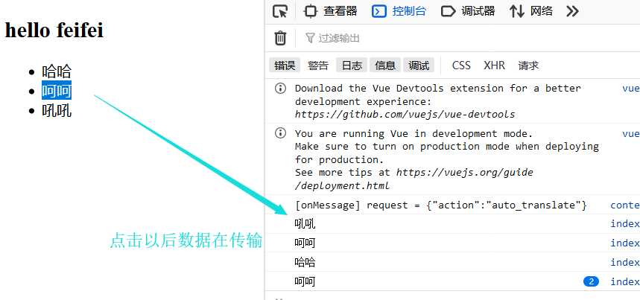Click the repeat count badge 2

coord(591,281)
